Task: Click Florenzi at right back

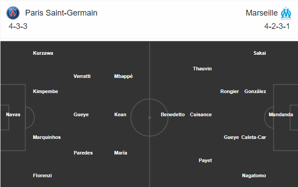Action: click(x=42, y=175)
